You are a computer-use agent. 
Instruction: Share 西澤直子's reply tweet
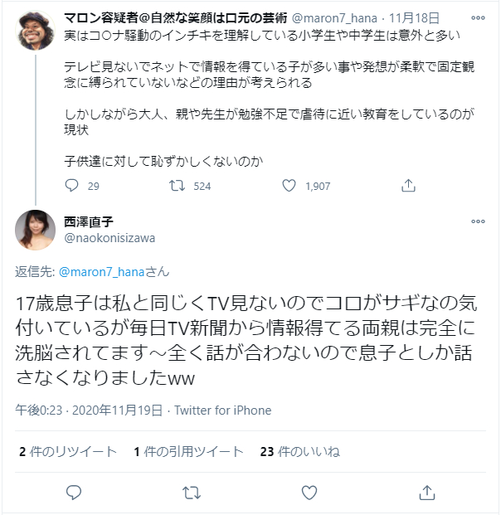click(x=427, y=493)
